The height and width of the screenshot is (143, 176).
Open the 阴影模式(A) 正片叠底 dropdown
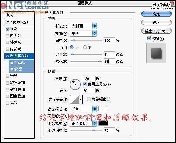click(84, 123)
